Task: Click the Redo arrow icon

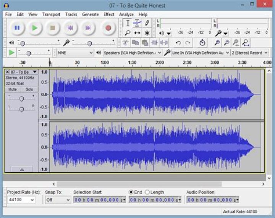Action: tap(188, 43)
